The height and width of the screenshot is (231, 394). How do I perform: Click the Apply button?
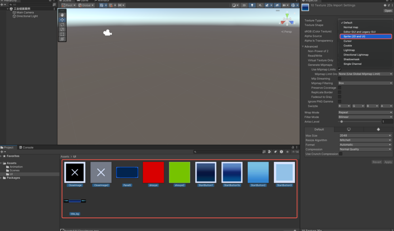pyautogui.click(x=388, y=162)
